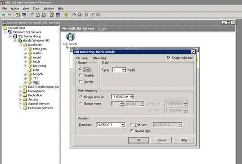
Task: Click the HMSI_DMS database cylinder icon
Action: pyautogui.click(x=30, y=49)
